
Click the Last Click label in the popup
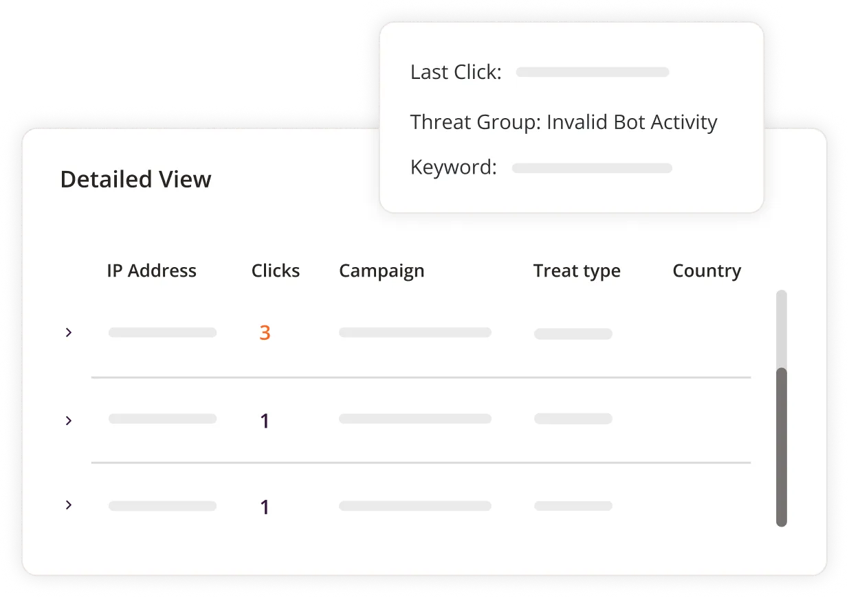456,72
